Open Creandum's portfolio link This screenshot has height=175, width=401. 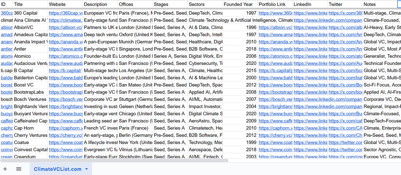pos(275,156)
